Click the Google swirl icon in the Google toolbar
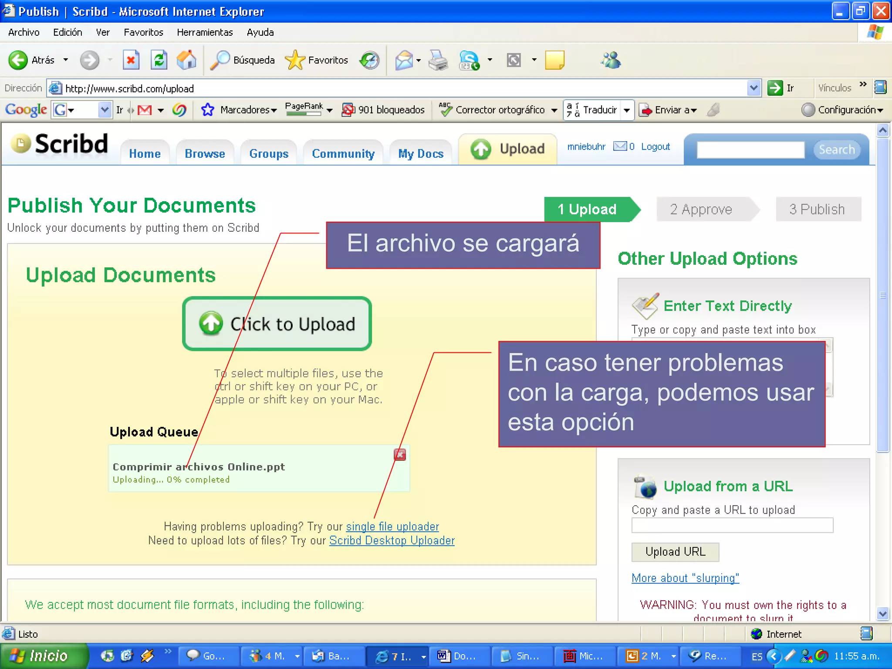The image size is (892, 669). 179,110
